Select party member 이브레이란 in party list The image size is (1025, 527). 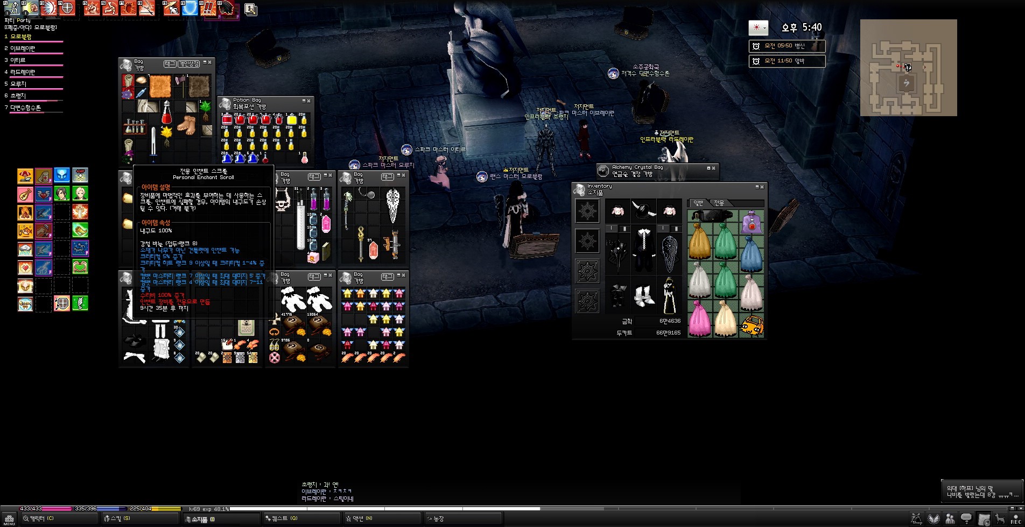click(x=23, y=48)
